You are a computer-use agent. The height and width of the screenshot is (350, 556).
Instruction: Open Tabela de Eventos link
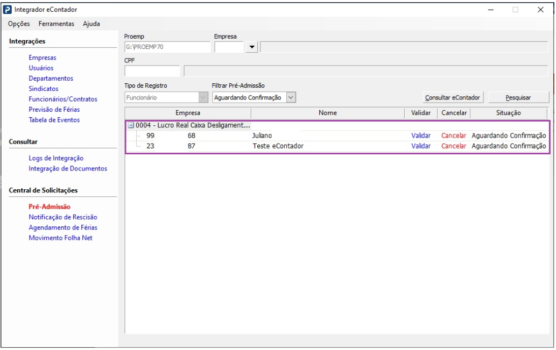coord(54,120)
